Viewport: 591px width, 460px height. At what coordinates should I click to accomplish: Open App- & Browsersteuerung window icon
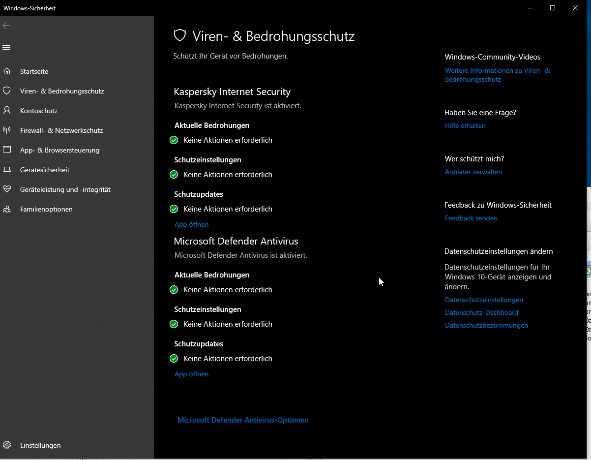(x=7, y=150)
